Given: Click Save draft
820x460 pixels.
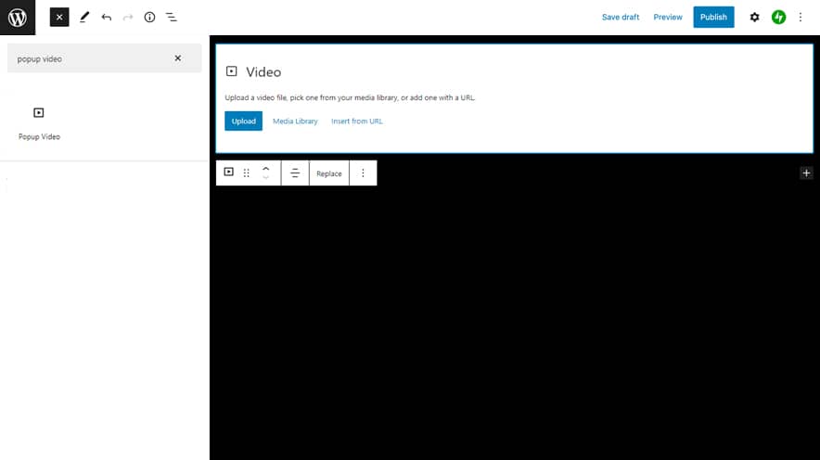Looking at the screenshot, I should [621, 18].
